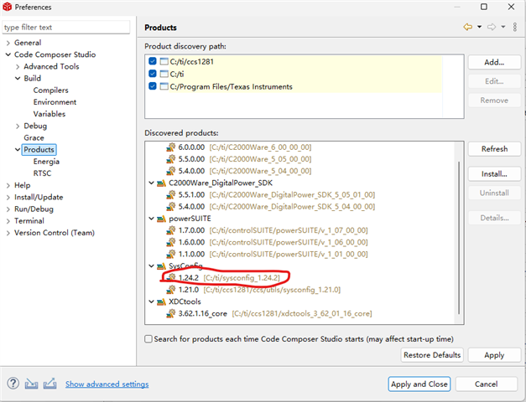The width and height of the screenshot is (526, 402).
Task: Enable search for products at startup
Action: [148, 339]
